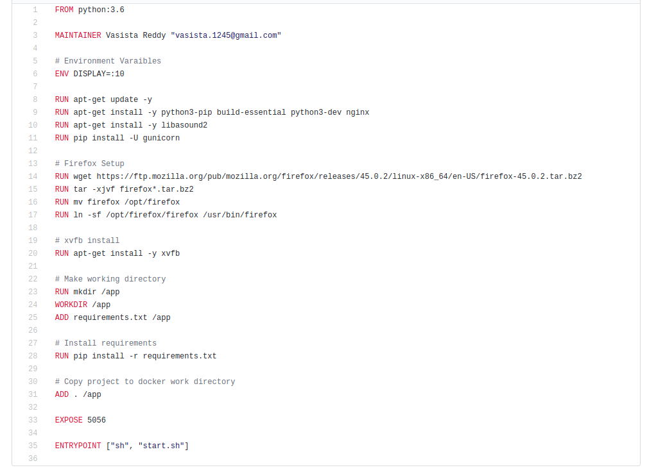The height and width of the screenshot is (470, 656).
Task: Select the FROM python:3.6 instruction
Action: (x=90, y=9)
